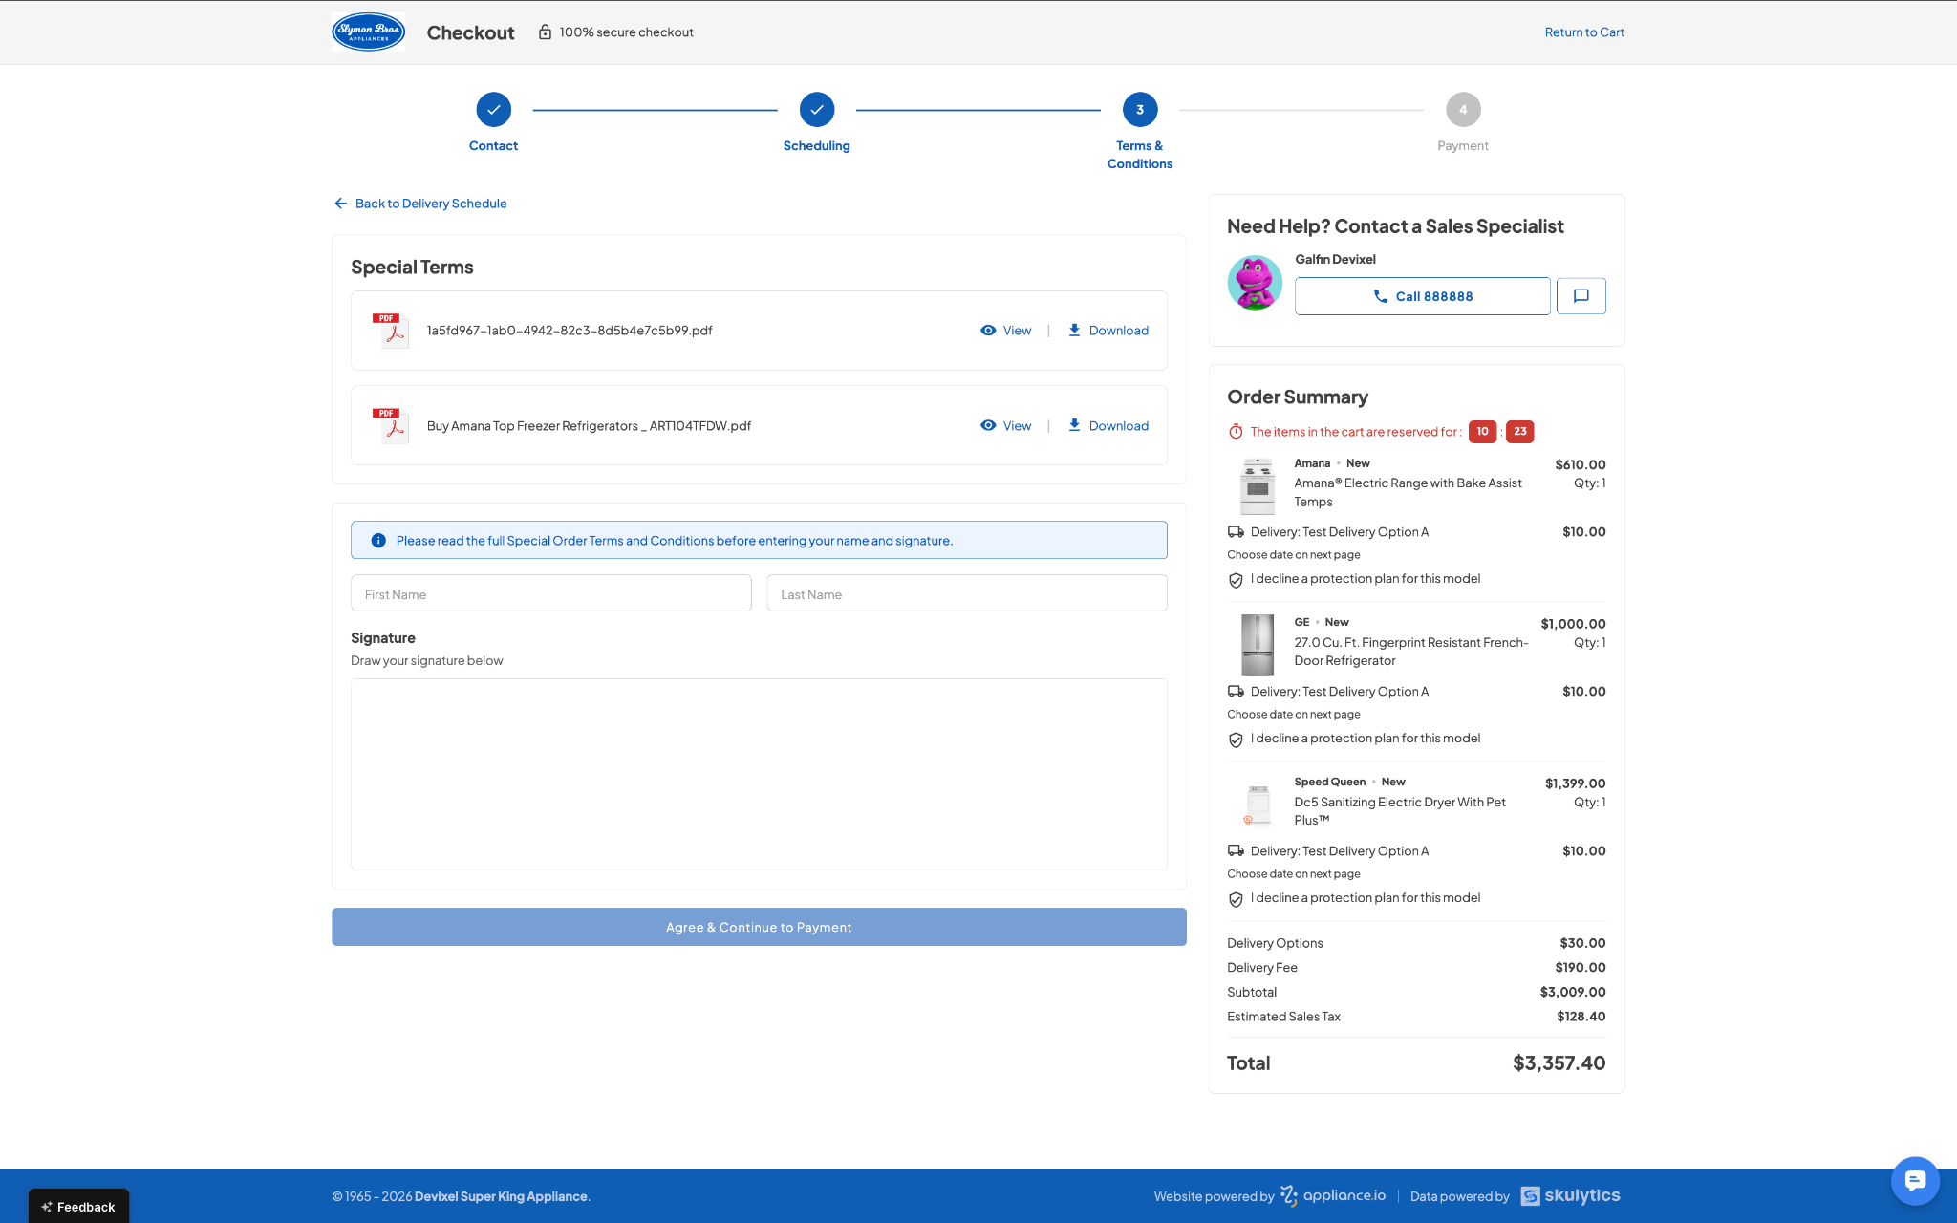
Task: Click the Estimated Sales Tax label
Action: click(x=1283, y=1017)
